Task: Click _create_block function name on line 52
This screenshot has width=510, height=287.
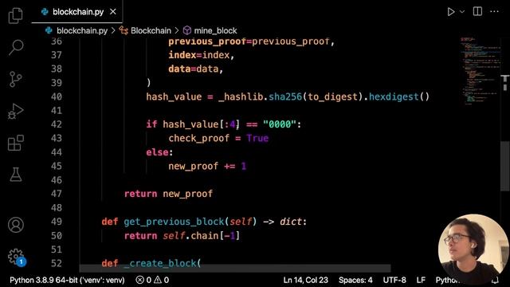Action: click(160, 263)
